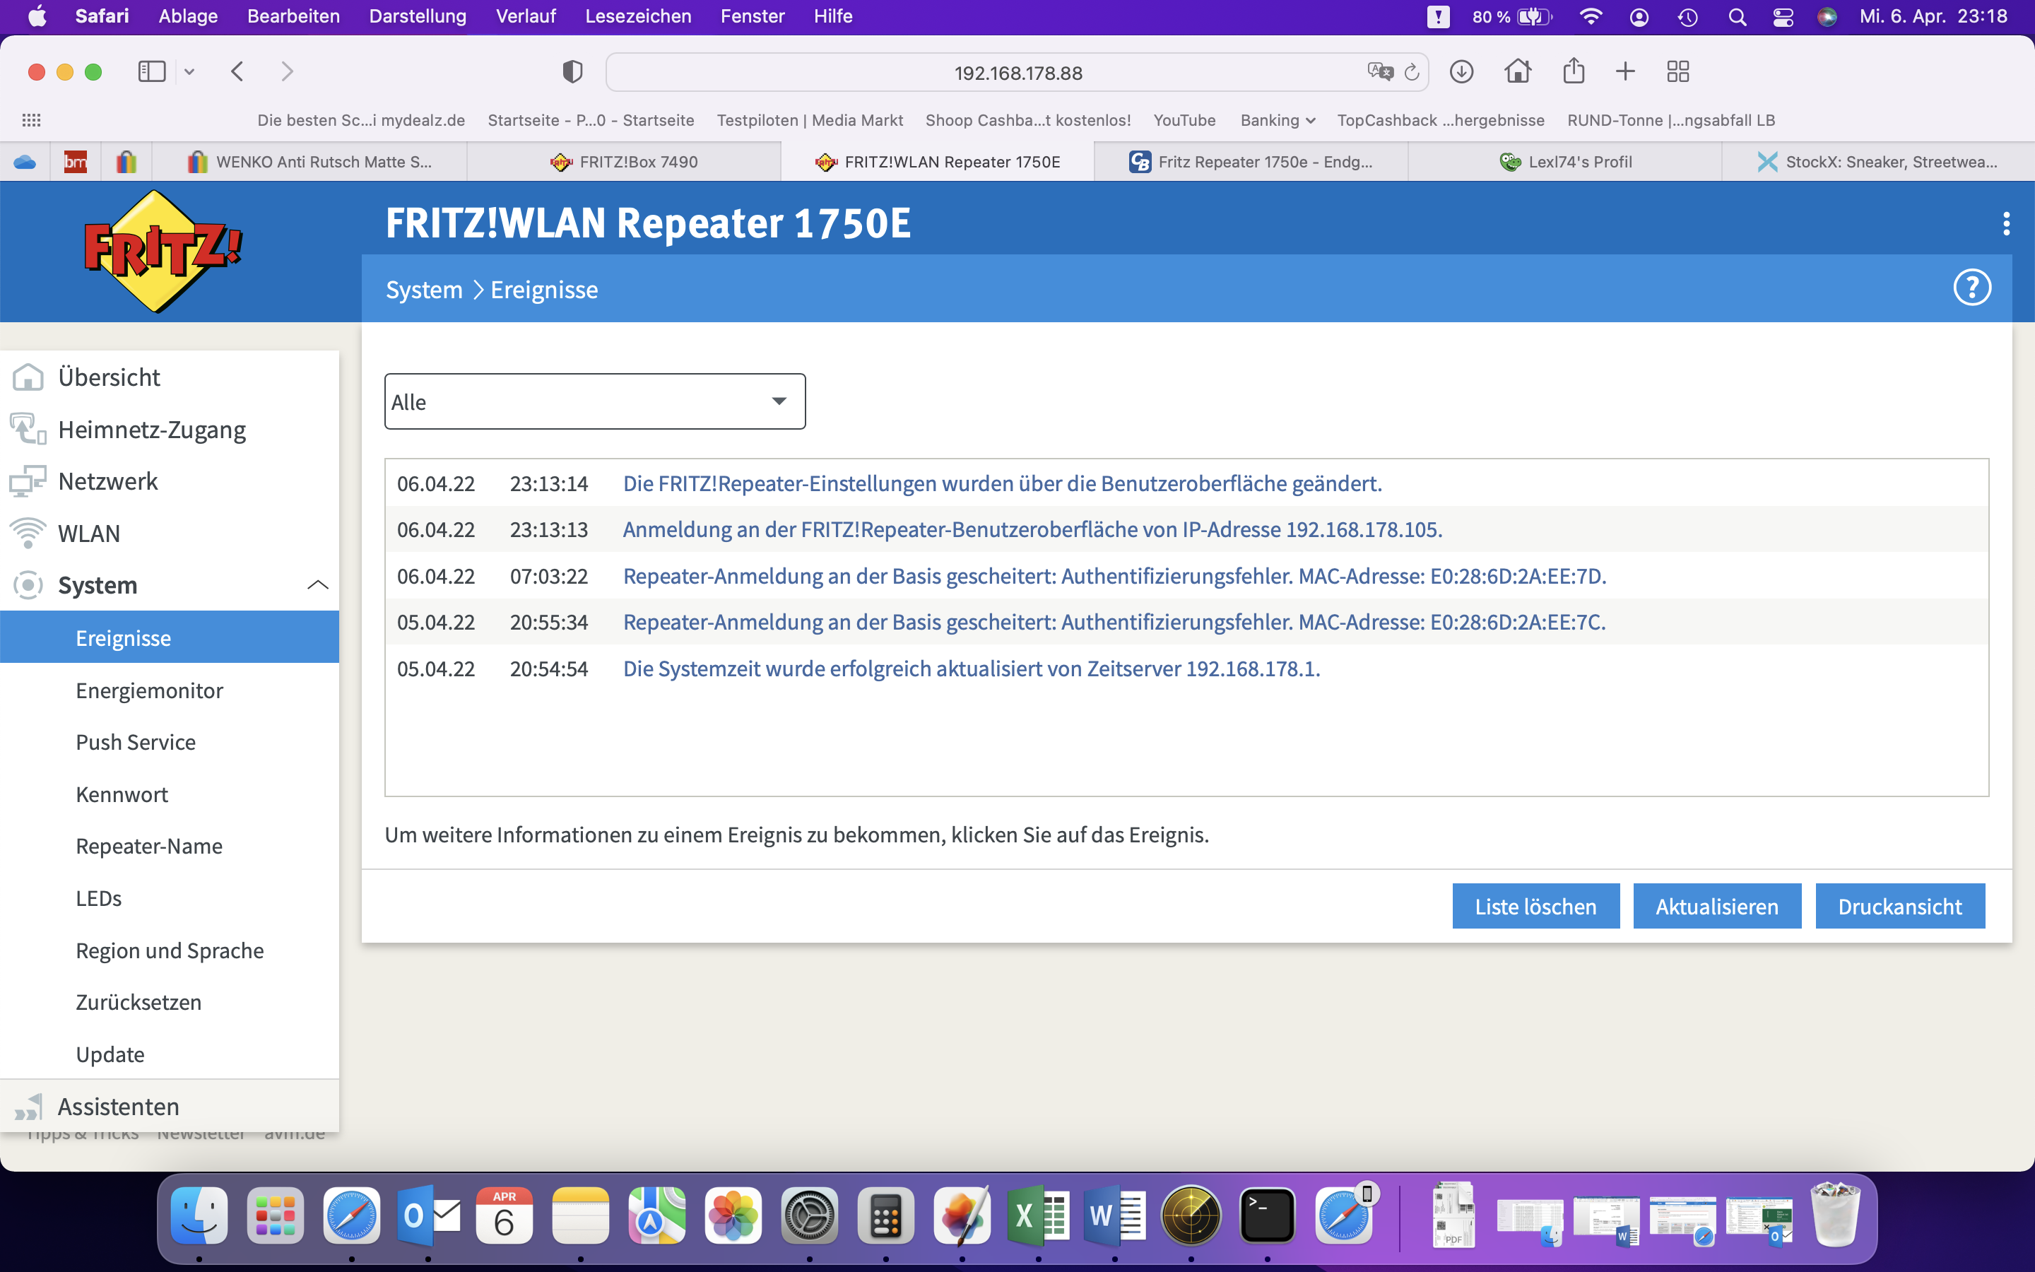Open the Alle event filter dropdown
The width and height of the screenshot is (2035, 1272).
click(x=594, y=402)
